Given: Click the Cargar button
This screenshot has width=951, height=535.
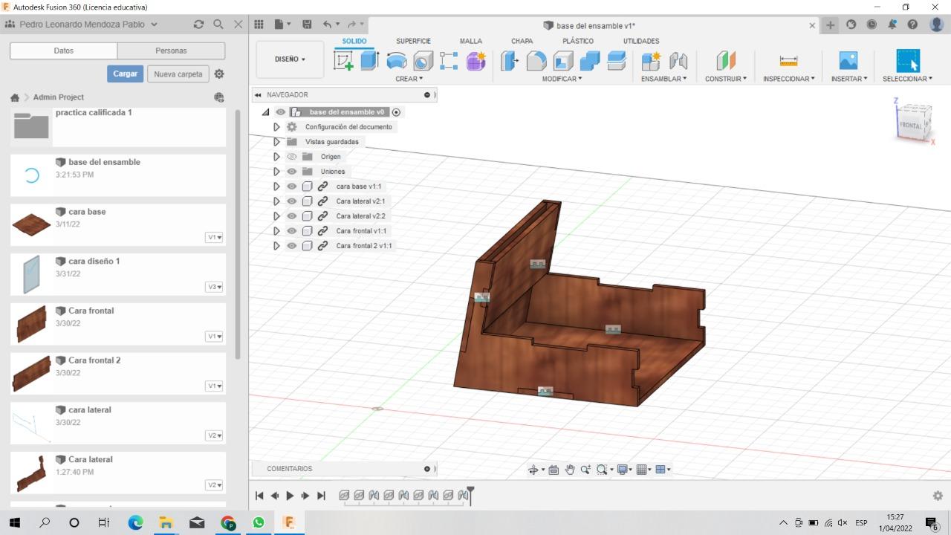Looking at the screenshot, I should tap(125, 74).
